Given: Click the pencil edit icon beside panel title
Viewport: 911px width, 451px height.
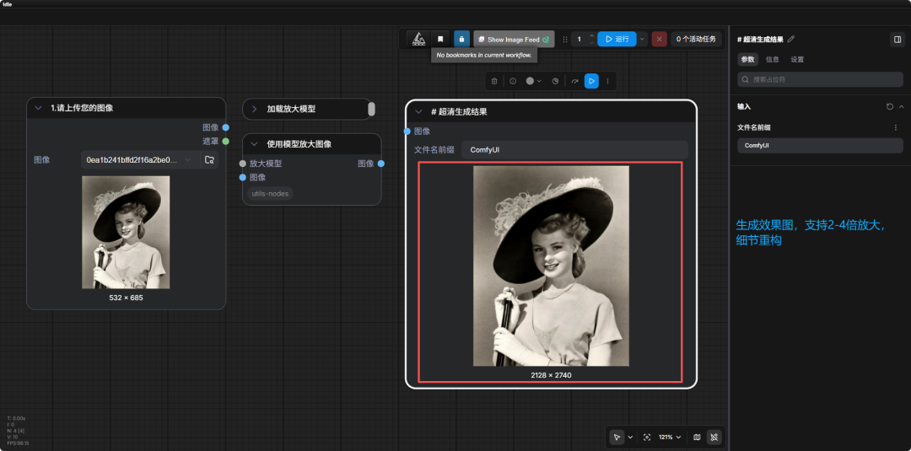Looking at the screenshot, I should click(x=790, y=39).
